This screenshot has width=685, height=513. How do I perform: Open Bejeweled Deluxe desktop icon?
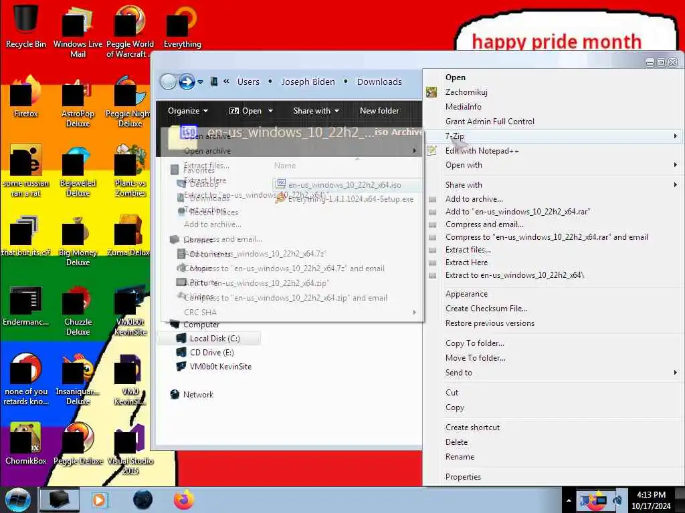point(78,171)
